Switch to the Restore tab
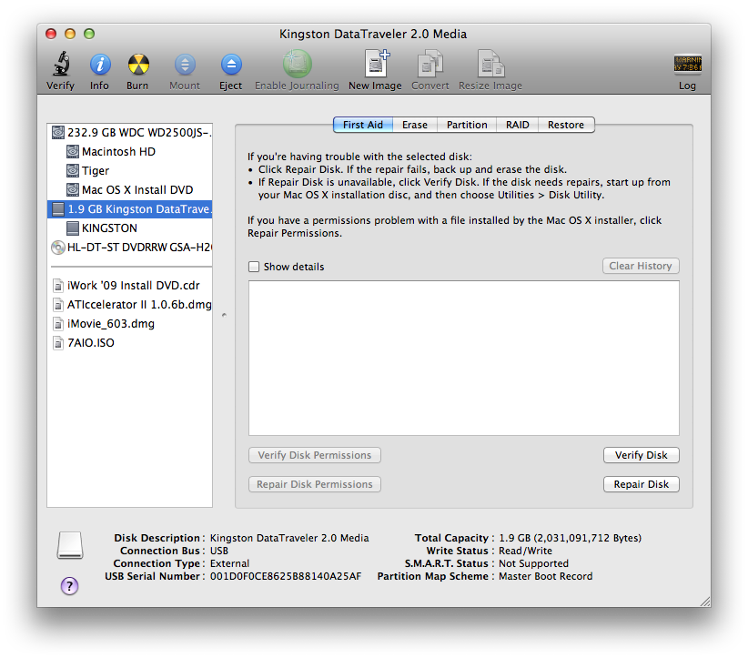Screen dimensions: 748x658 click(x=566, y=125)
